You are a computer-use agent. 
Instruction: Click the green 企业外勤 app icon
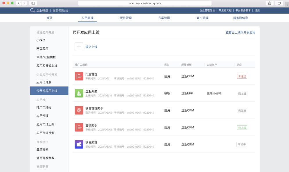pyautogui.click(x=79, y=93)
